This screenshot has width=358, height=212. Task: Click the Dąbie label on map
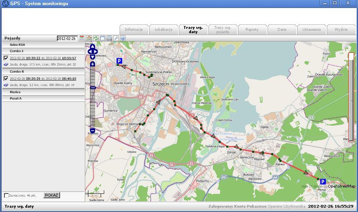264,127
